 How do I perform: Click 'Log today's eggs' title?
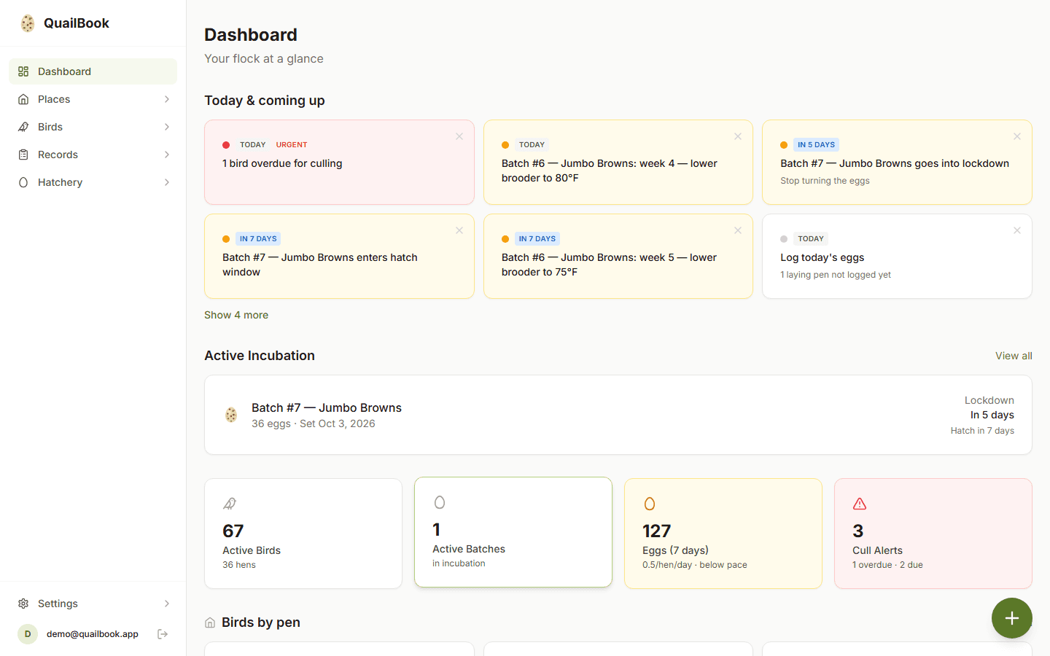(822, 257)
